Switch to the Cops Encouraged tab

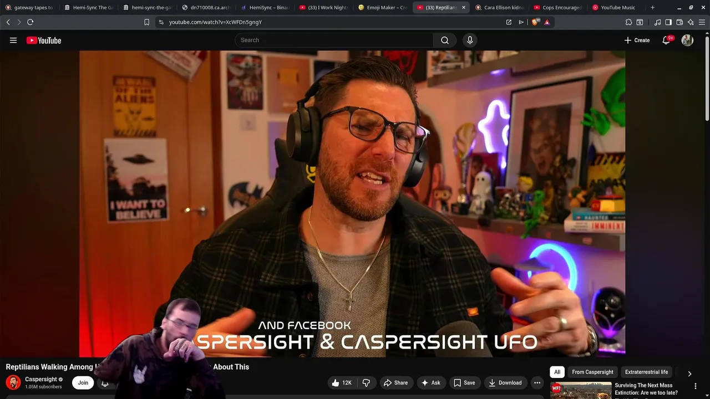click(558, 7)
